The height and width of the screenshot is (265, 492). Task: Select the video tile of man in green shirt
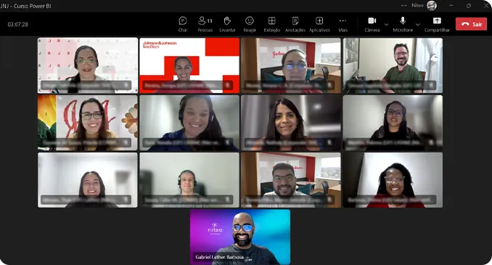[393, 65]
